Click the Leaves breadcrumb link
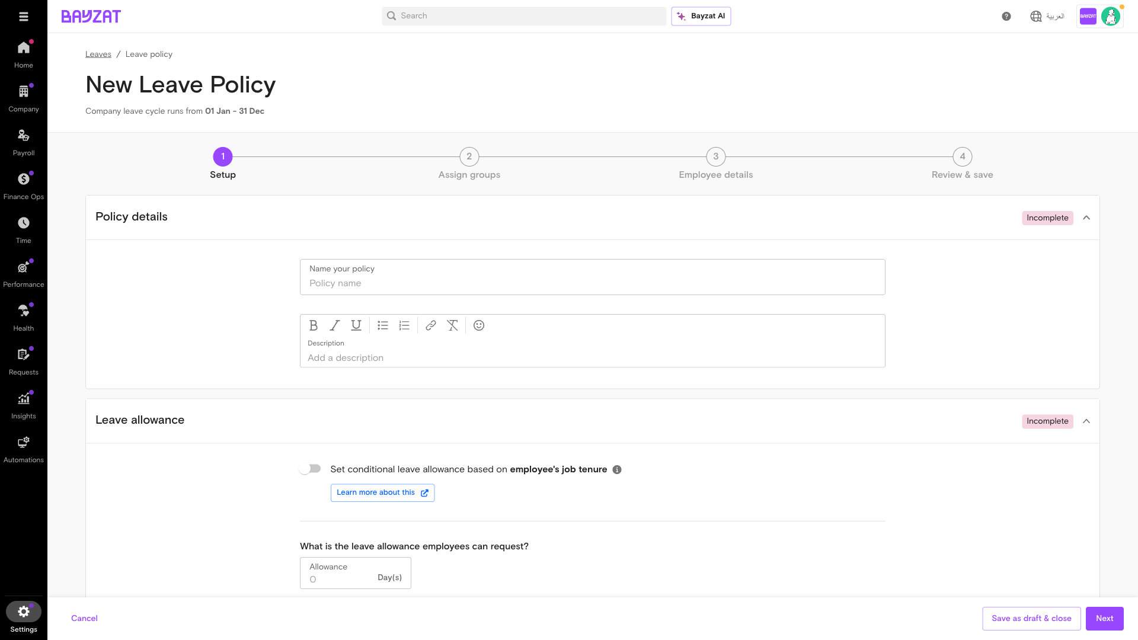This screenshot has width=1138, height=640. (98, 54)
